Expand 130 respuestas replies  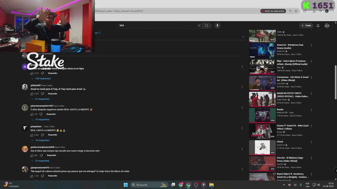click(41, 78)
